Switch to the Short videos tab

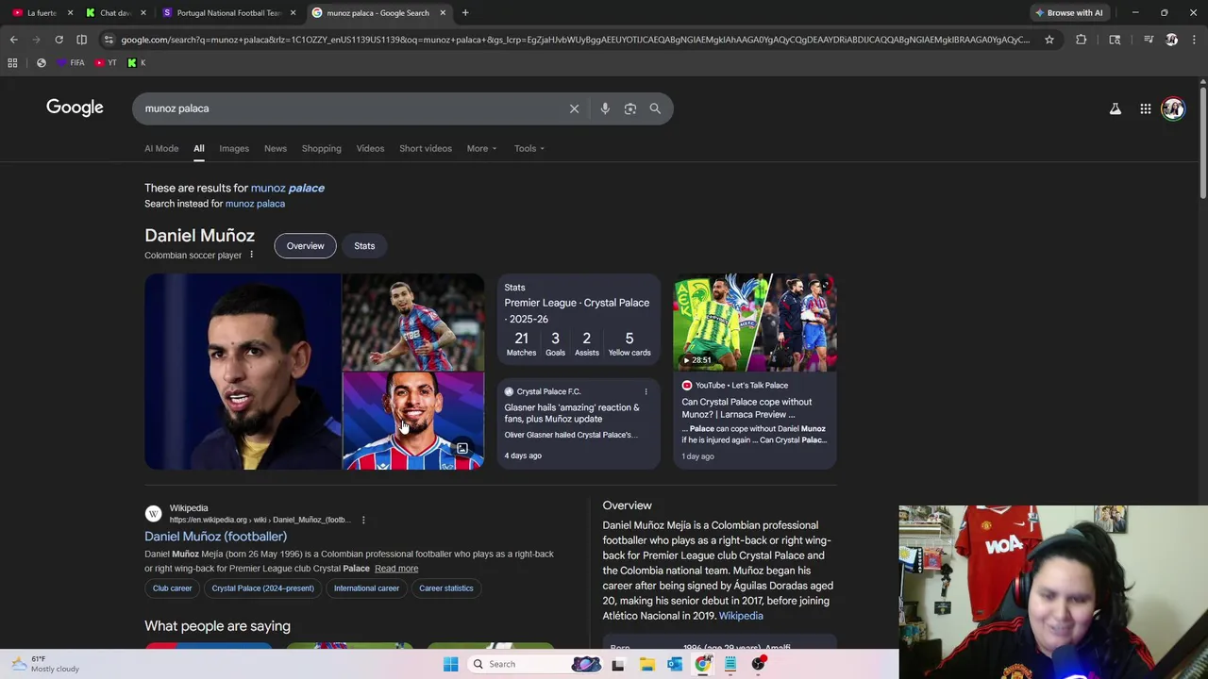[426, 148]
